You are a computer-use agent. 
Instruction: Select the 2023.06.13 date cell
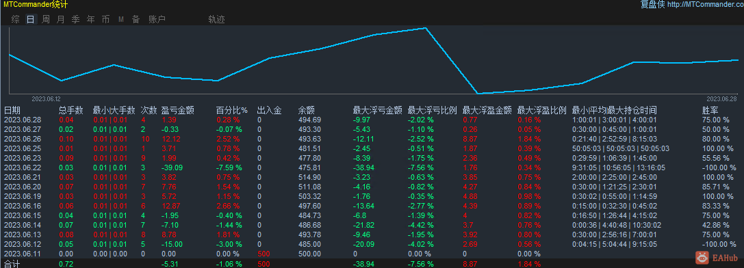click(x=23, y=234)
